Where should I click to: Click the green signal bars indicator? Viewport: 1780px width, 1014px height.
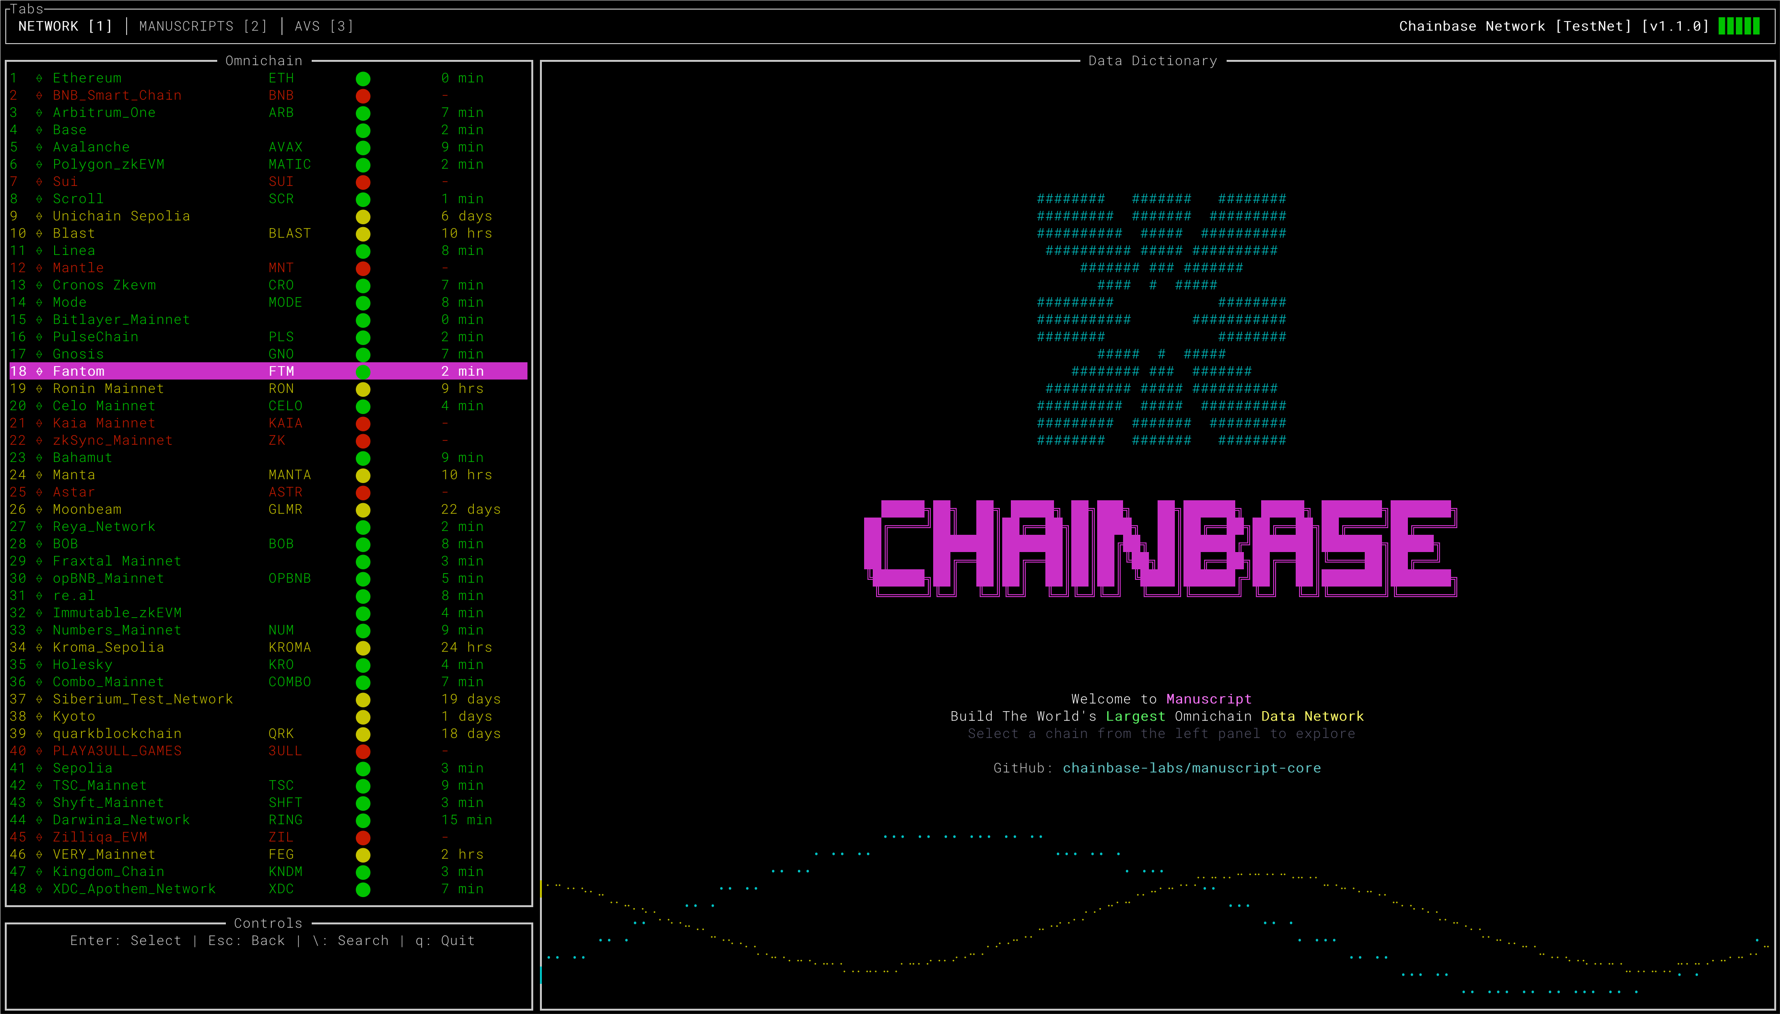(1739, 26)
